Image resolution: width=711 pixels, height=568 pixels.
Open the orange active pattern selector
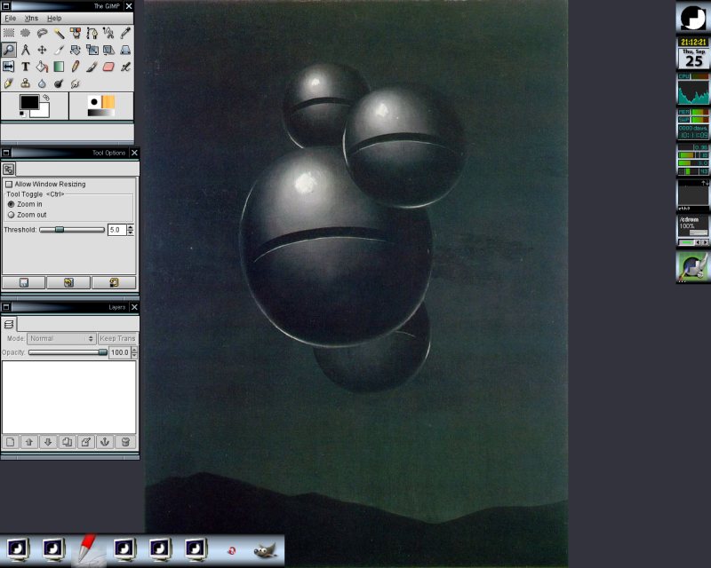tap(108, 101)
